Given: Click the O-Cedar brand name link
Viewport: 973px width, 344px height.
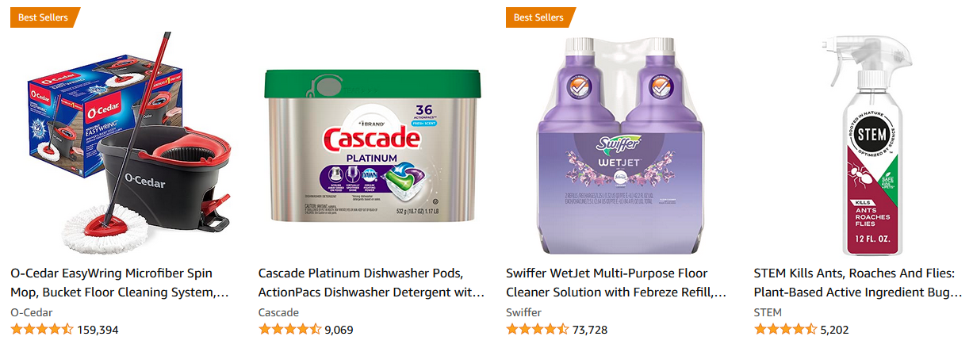Looking at the screenshot, I should pyautogui.click(x=31, y=312).
